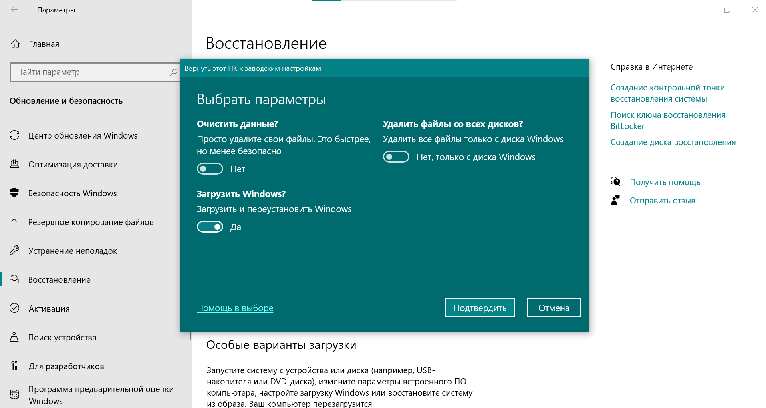
Task: Click the Windows Update refresh icon
Action: [14, 135]
